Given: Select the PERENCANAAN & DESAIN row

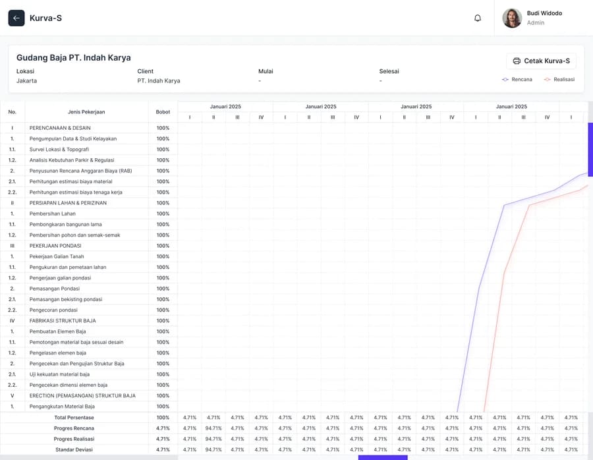Looking at the screenshot, I should pyautogui.click(x=89, y=128).
